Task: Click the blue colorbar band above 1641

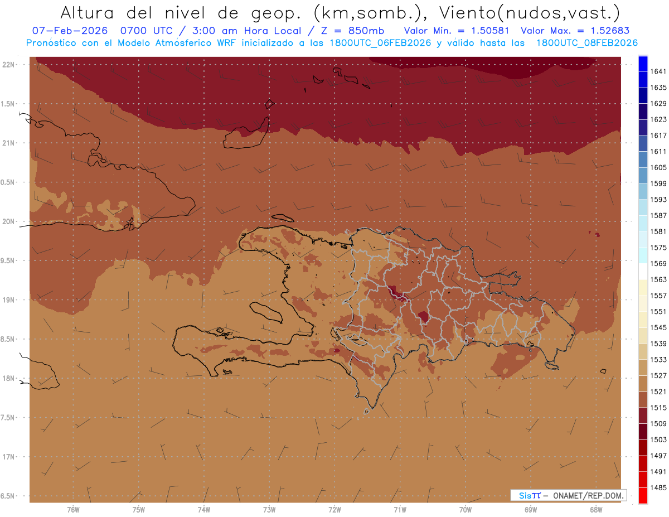Action: pos(643,63)
